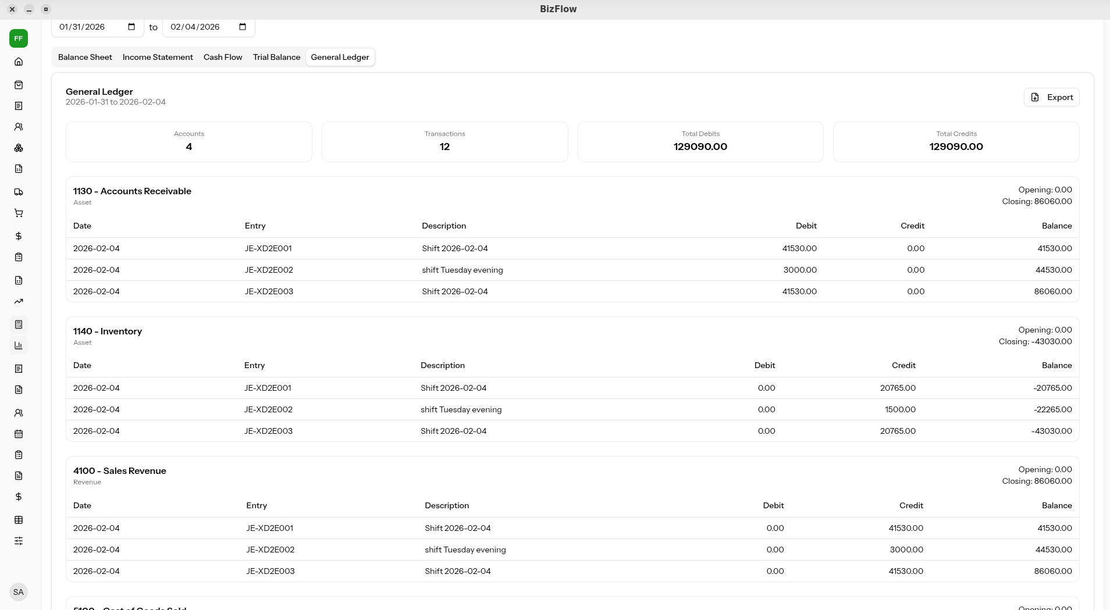The width and height of the screenshot is (1110, 610).
Task: Open the sliders settings icon at sidebar bottom
Action: (x=19, y=541)
